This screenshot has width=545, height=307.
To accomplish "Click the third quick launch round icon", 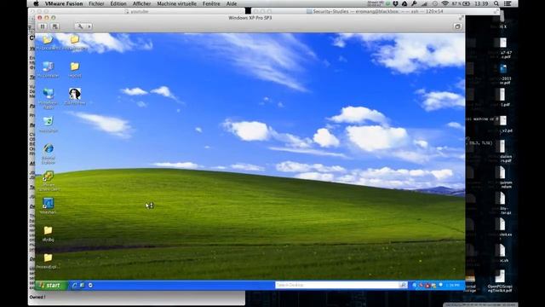I will (x=90, y=285).
